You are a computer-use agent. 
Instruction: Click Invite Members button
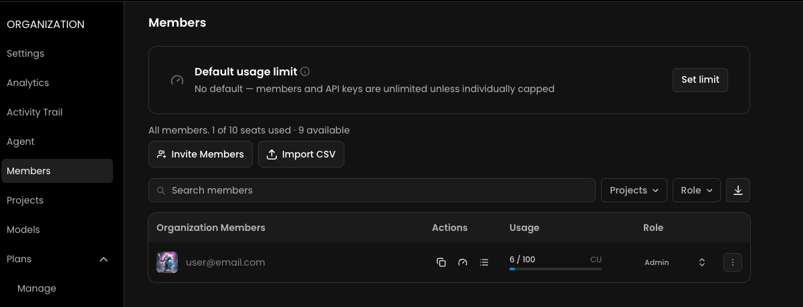(201, 154)
